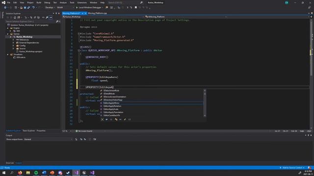Select EditorApplyRotation in the IntelliSense list
This screenshot has height=176, width=314.
coord(152,106)
